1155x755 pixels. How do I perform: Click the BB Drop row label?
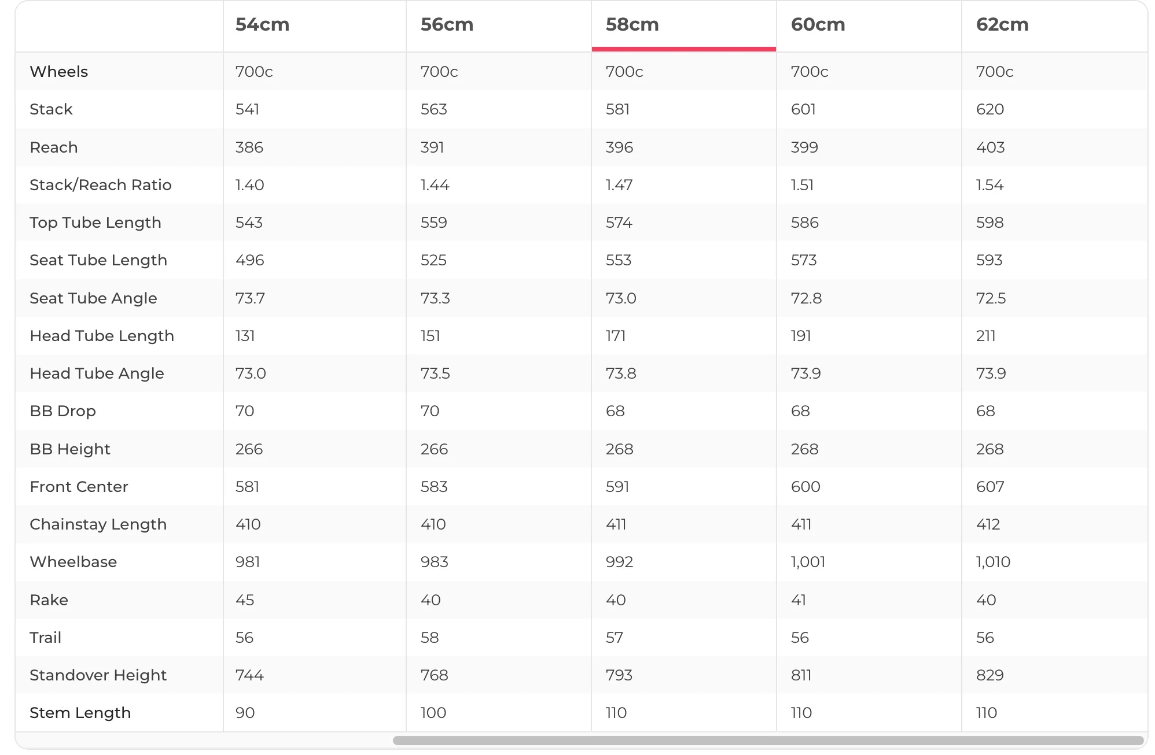tap(62, 411)
